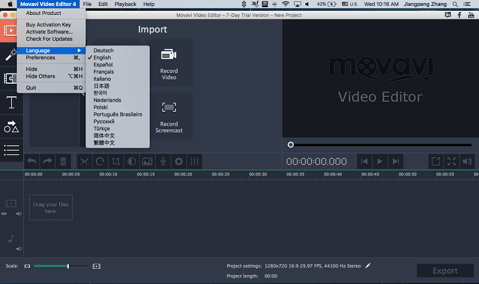Open the Playback menu
479x284 pixels.
pyautogui.click(x=125, y=4)
